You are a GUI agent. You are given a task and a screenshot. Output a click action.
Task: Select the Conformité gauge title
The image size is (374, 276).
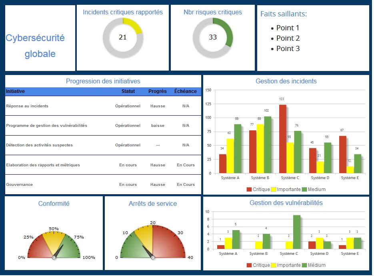coord(54,203)
